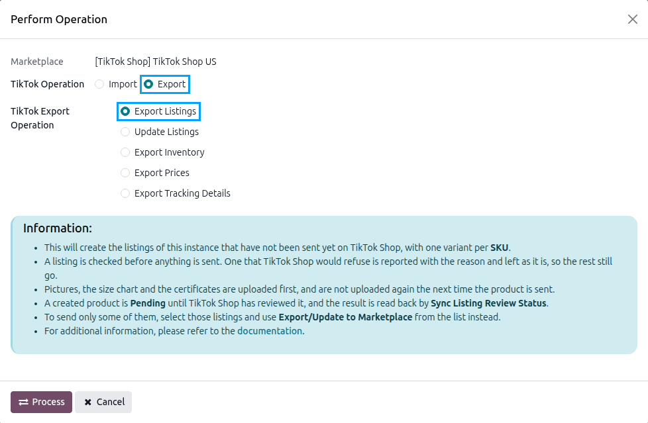Click the TikTok Operation label
The image size is (648, 423).
coord(47,84)
